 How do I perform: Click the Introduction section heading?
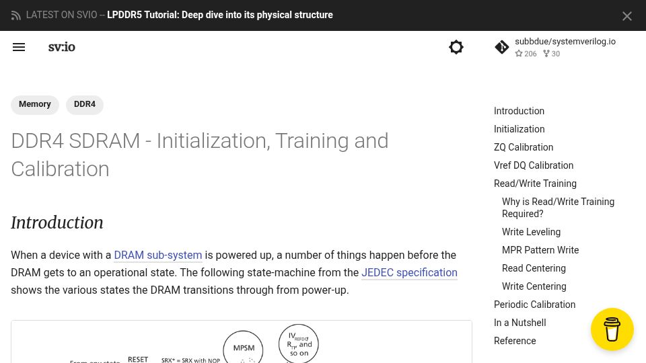coord(57,223)
